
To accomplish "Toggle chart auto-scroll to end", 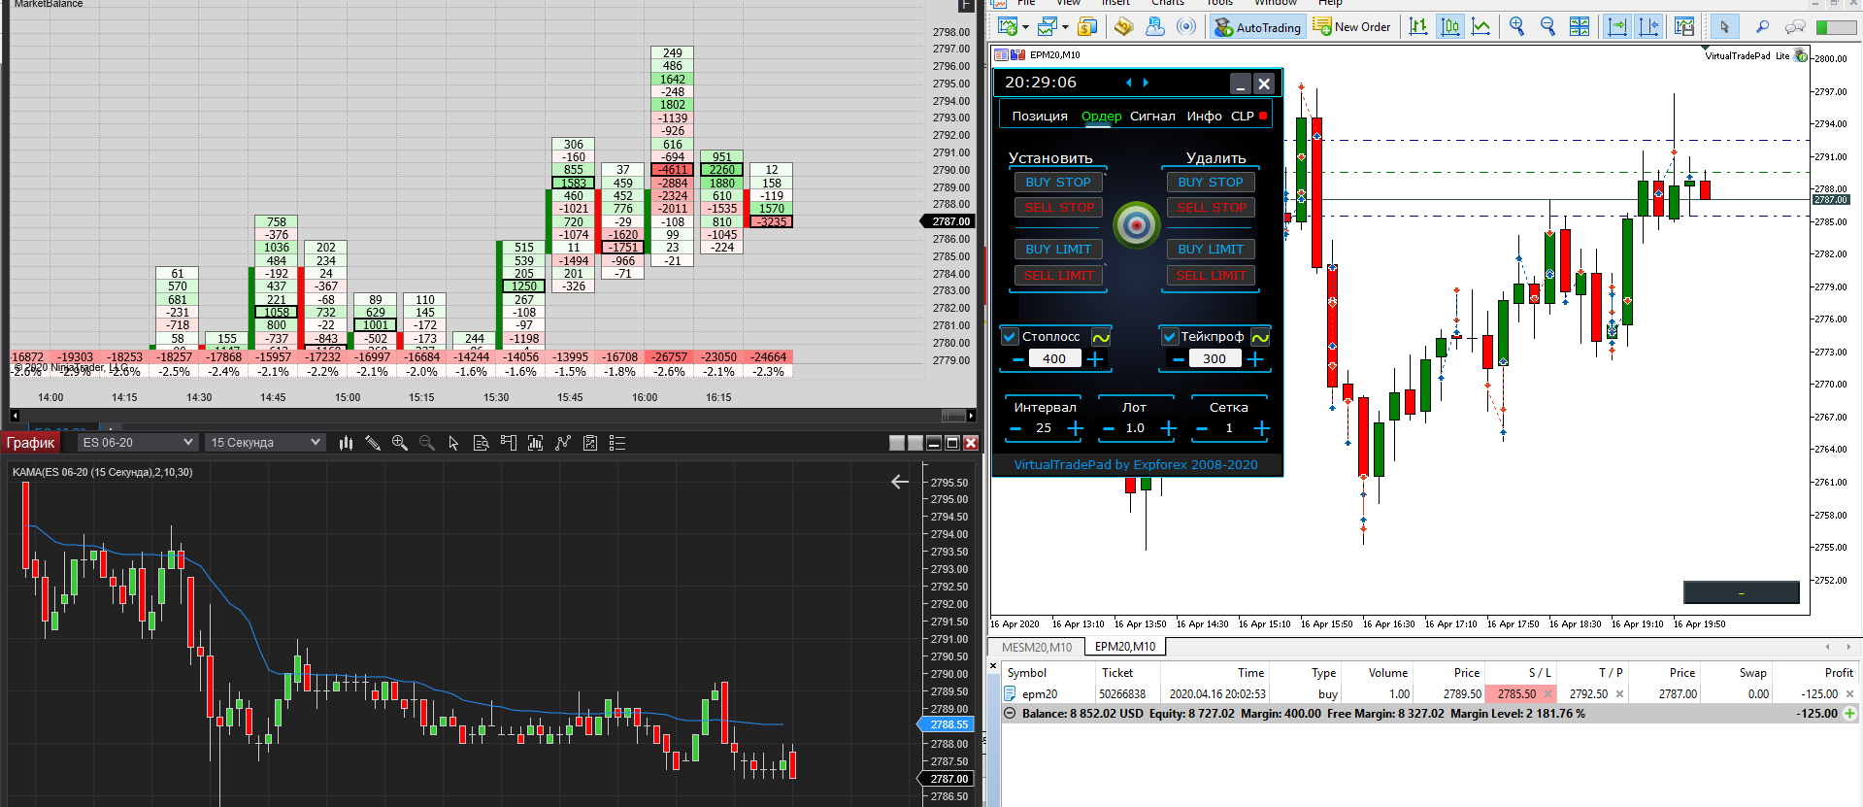I will tap(1617, 27).
